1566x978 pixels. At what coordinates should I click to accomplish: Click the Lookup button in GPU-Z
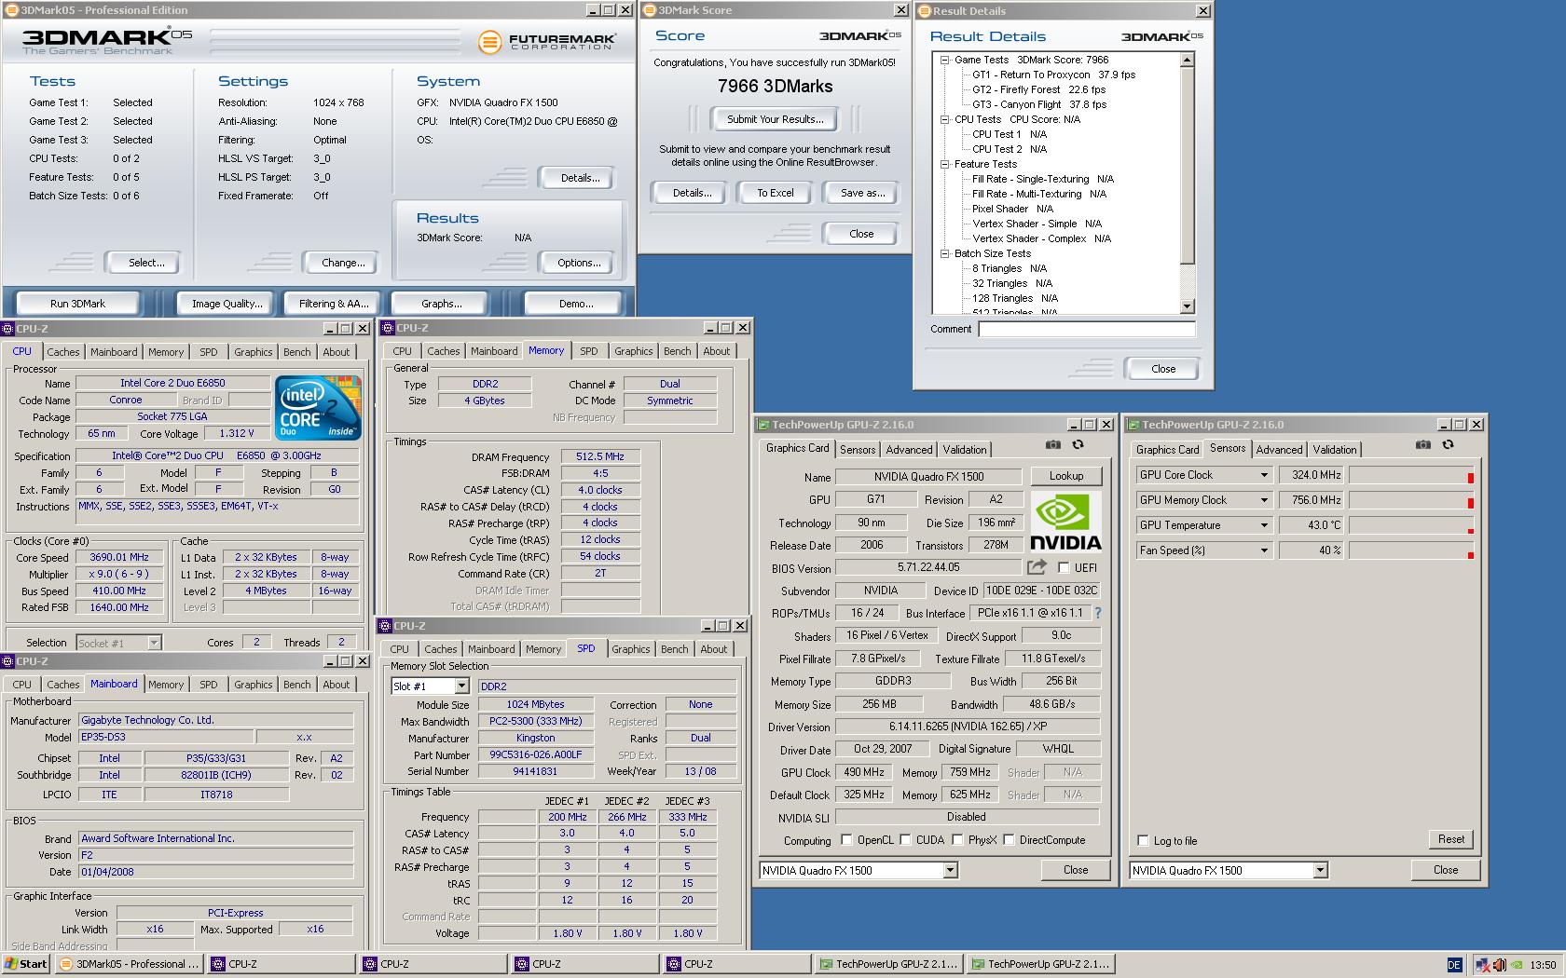coord(1066,476)
